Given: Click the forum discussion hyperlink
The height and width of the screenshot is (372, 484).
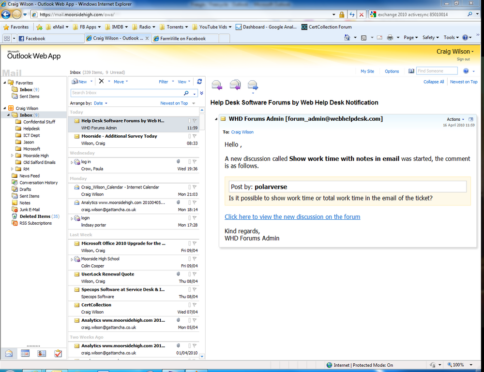Looking at the screenshot, I should (292, 216).
